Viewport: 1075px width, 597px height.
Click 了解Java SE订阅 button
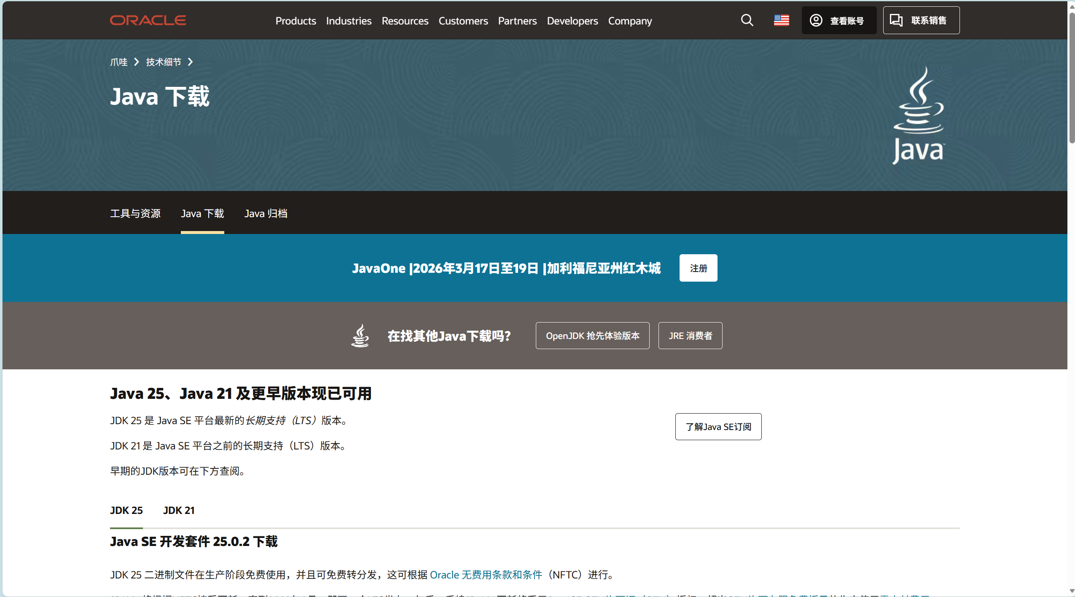pyautogui.click(x=718, y=427)
